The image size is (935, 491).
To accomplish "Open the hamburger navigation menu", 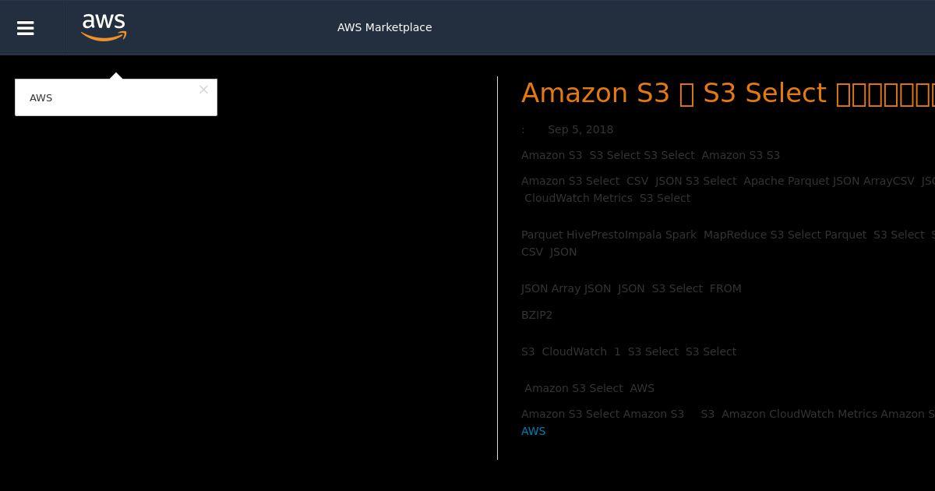I will tap(25, 28).
